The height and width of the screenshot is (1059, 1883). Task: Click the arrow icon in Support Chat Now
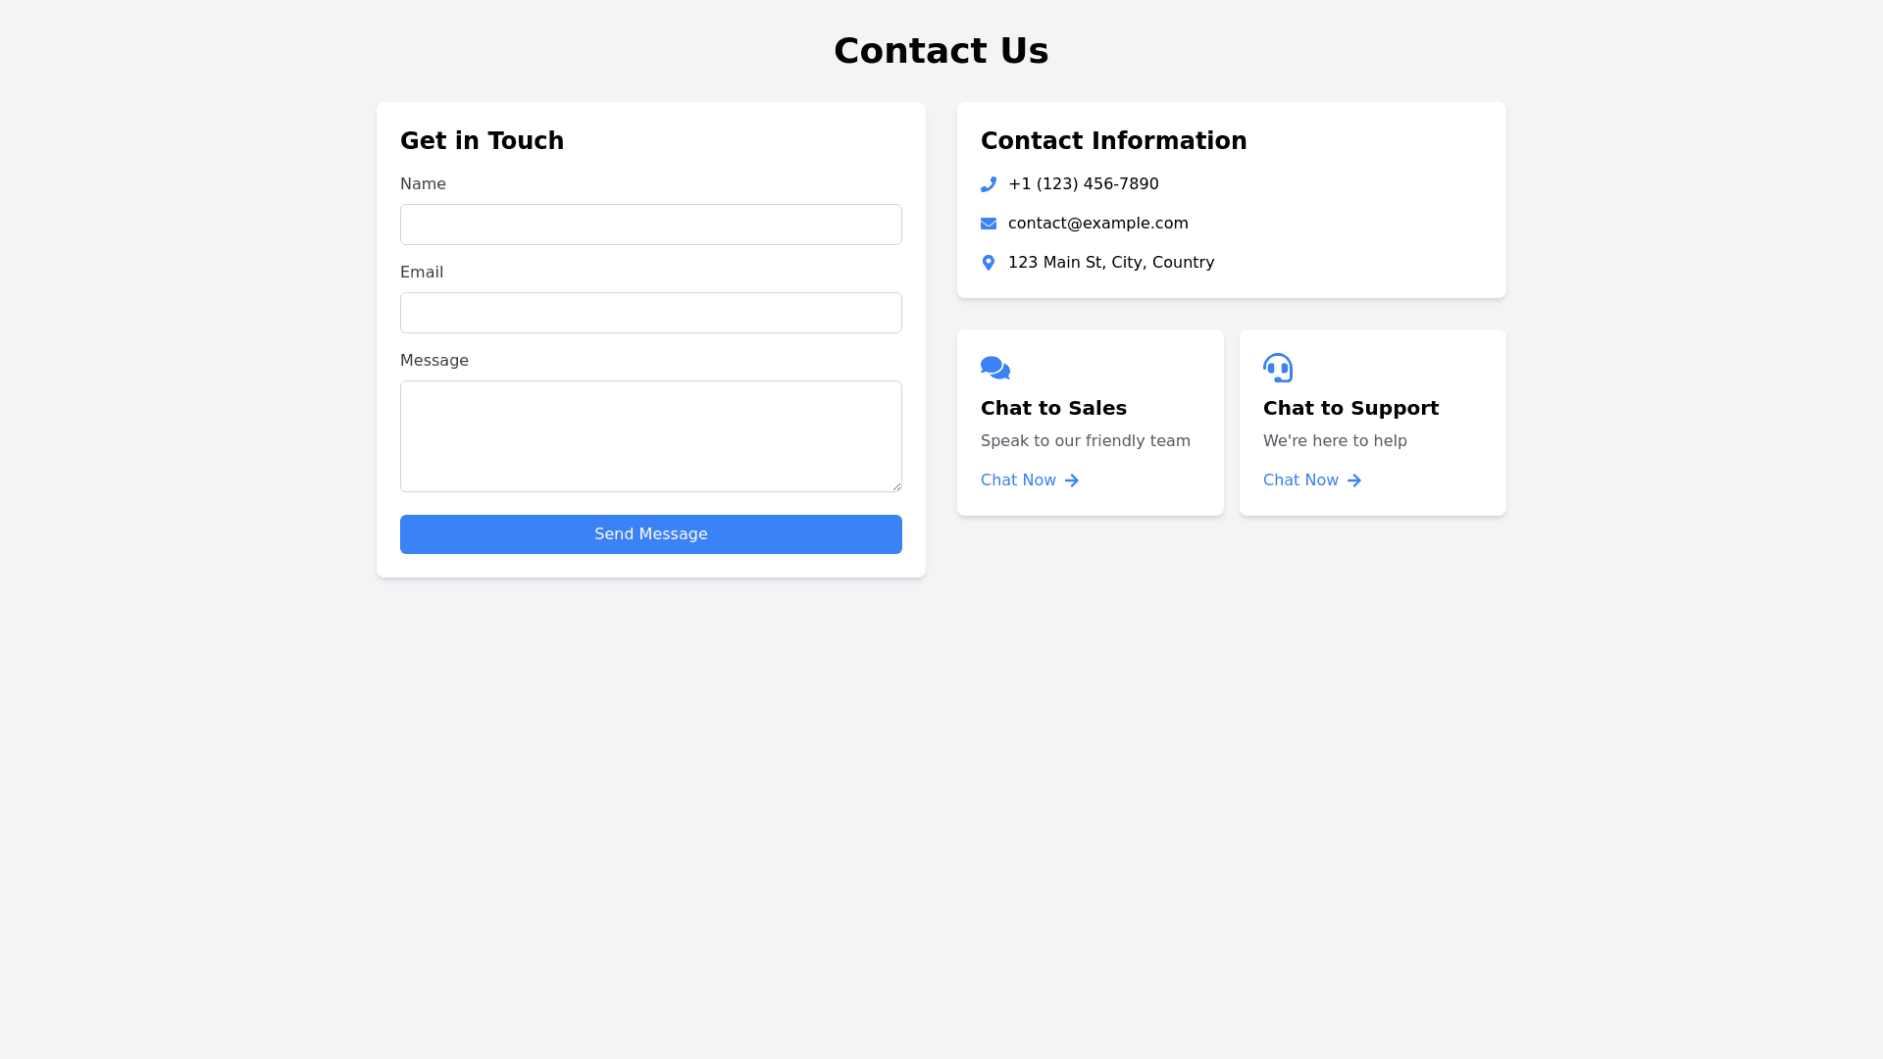[x=1354, y=480]
